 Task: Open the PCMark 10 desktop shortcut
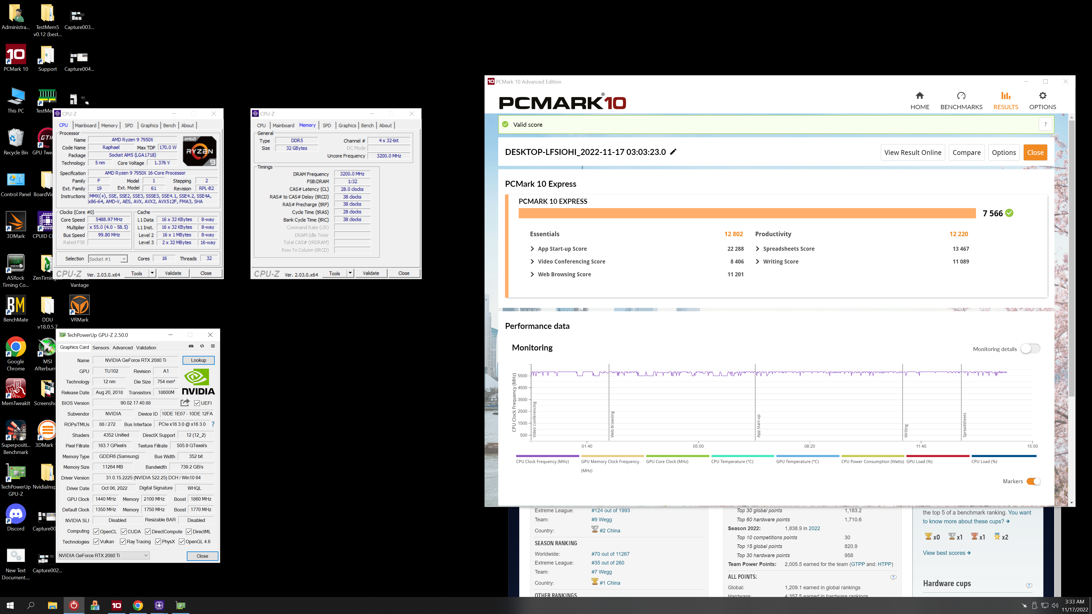tap(16, 59)
